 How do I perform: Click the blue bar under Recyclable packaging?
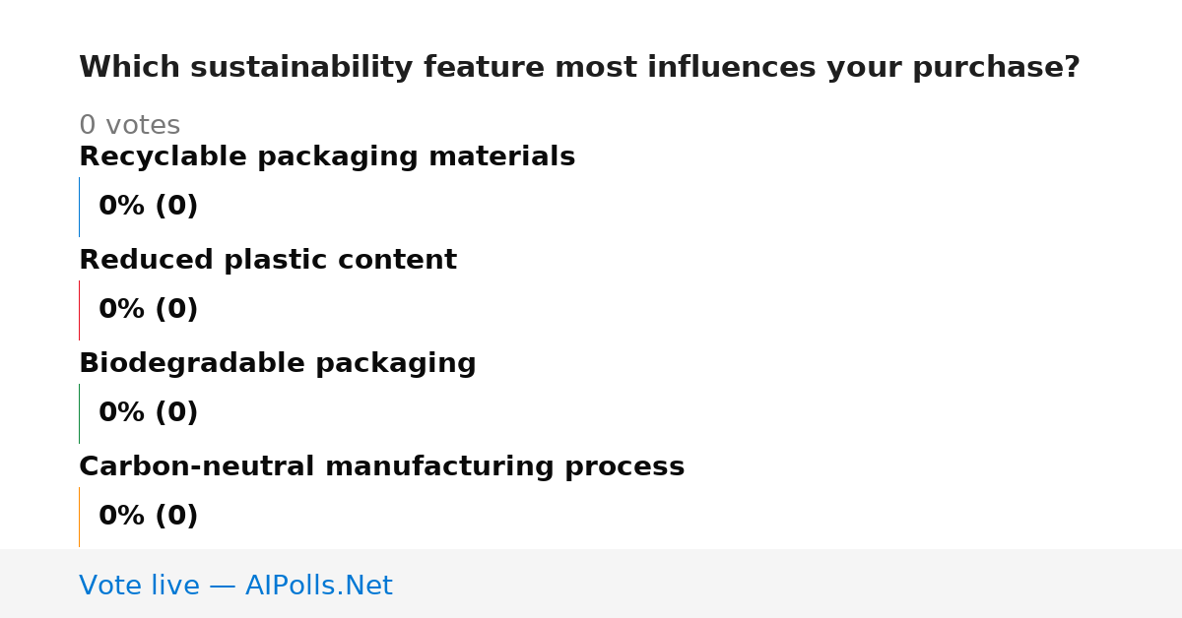(x=79, y=207)
